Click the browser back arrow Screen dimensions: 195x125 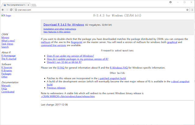tap(3, 10)
